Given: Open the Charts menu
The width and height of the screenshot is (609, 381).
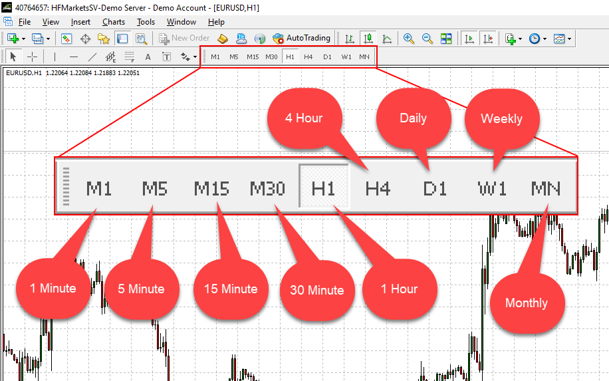Looking at the screenshot, I should [x=114, y=22].
